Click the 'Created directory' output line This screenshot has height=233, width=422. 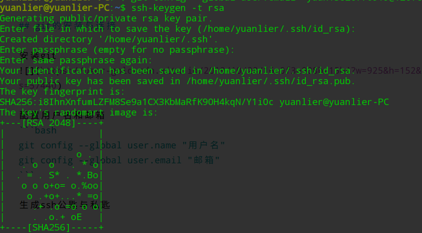tap(109, 39)
